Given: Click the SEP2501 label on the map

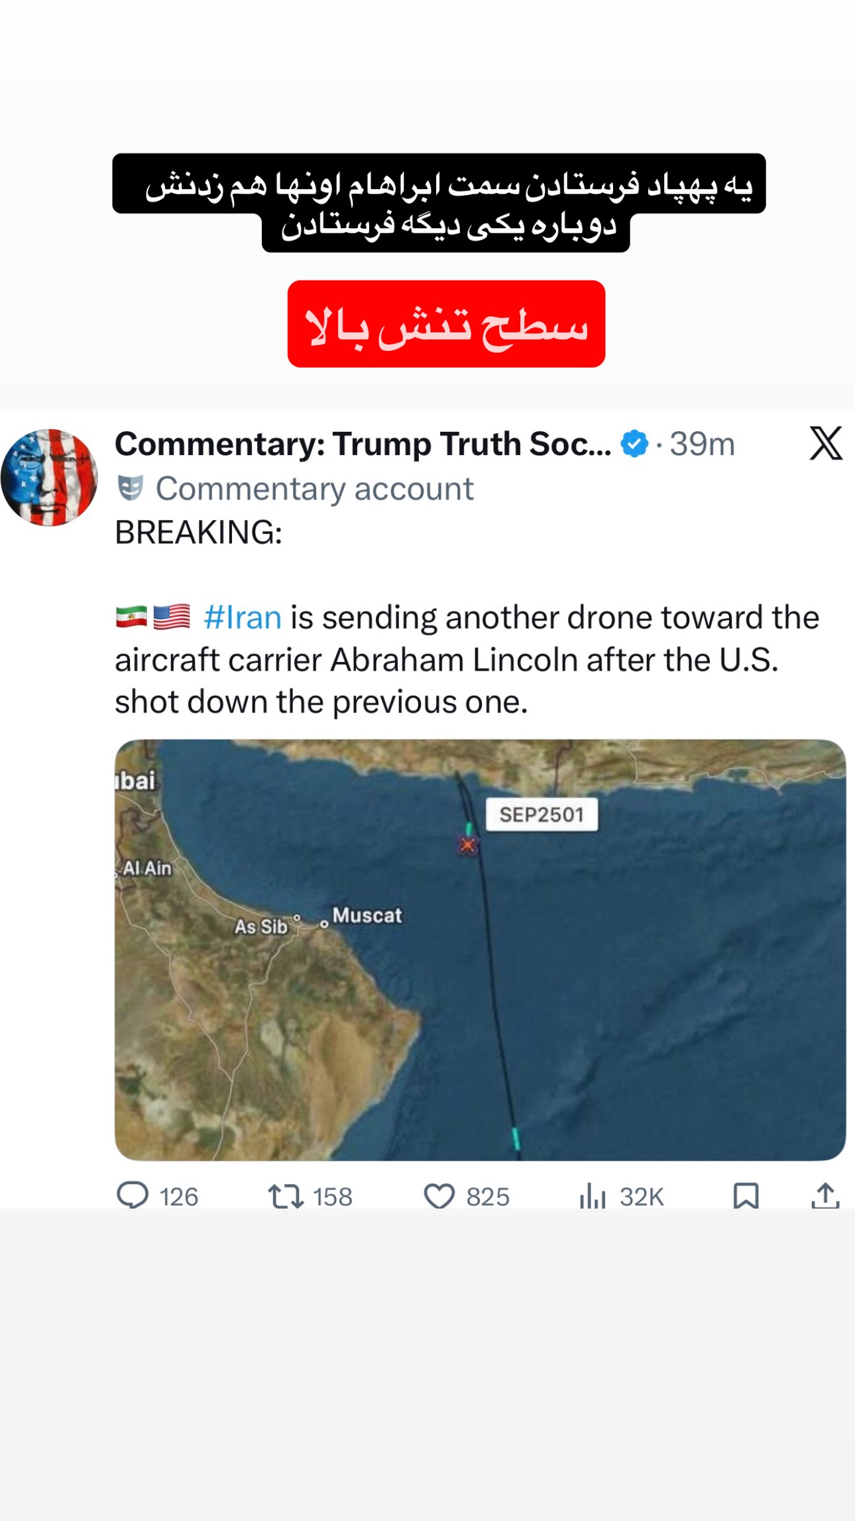Looking at the screenshot, I should point(541,815).
